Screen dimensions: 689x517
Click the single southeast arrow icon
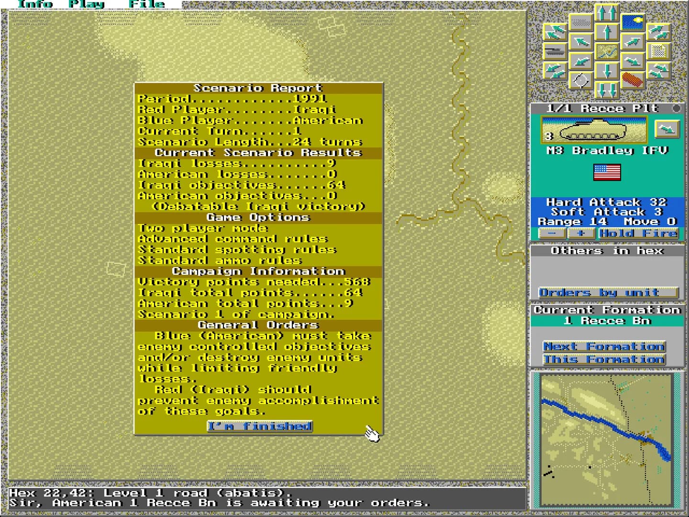[x=633, y=61]
